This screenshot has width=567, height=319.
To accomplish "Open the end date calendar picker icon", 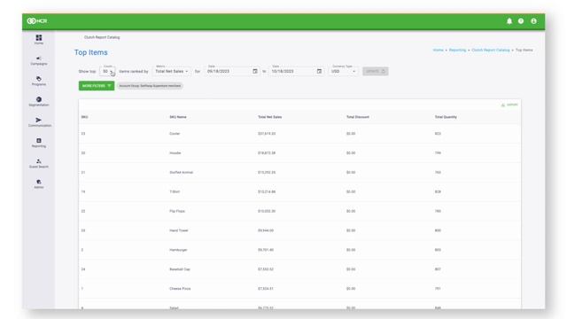I will 319,71.
